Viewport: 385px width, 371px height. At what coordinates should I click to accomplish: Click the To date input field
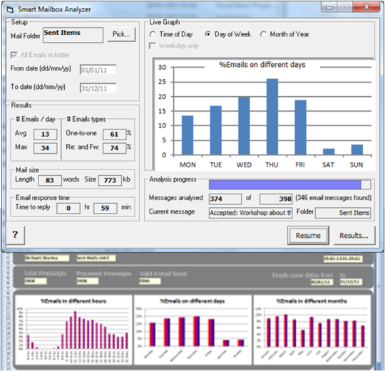pos(98,88)
